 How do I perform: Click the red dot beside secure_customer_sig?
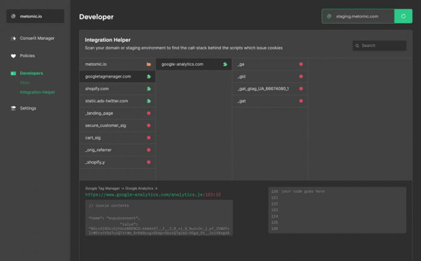click(x=149, y=125)
